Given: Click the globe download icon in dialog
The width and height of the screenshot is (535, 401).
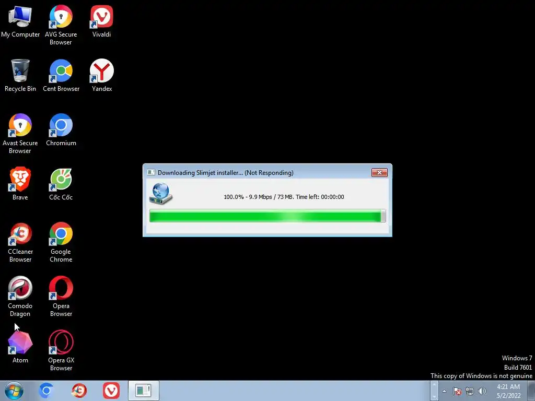Looking at the screenshot, I should (x=161, y=194).
